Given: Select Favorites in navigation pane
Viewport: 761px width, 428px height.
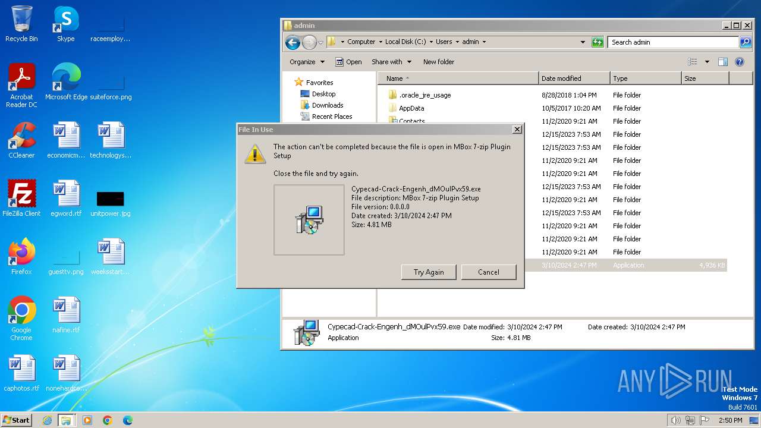Looking at the screenshot, I should point(319,83).
